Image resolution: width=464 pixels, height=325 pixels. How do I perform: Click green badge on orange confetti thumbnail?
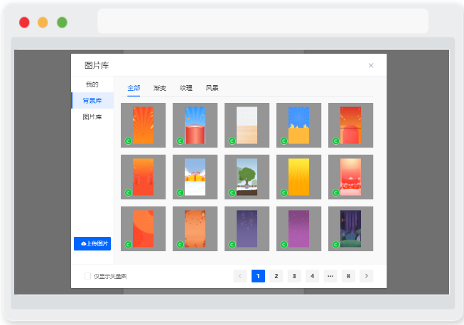click(x=180, y=245)
